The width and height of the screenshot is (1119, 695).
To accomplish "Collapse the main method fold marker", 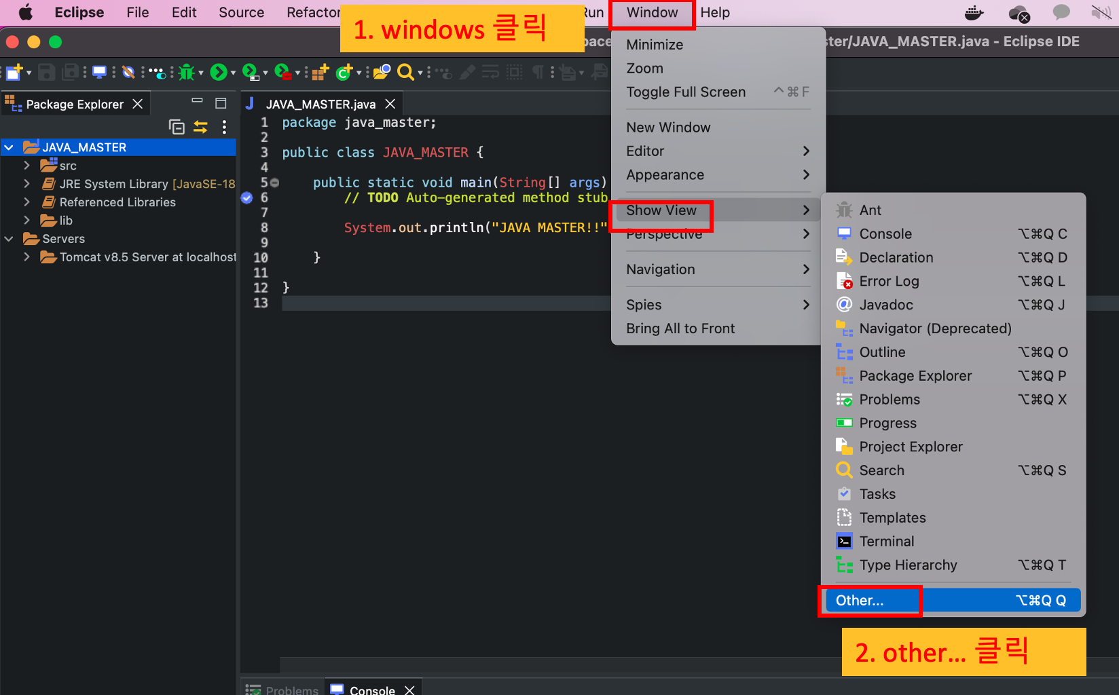I will (x=275, y=183).
